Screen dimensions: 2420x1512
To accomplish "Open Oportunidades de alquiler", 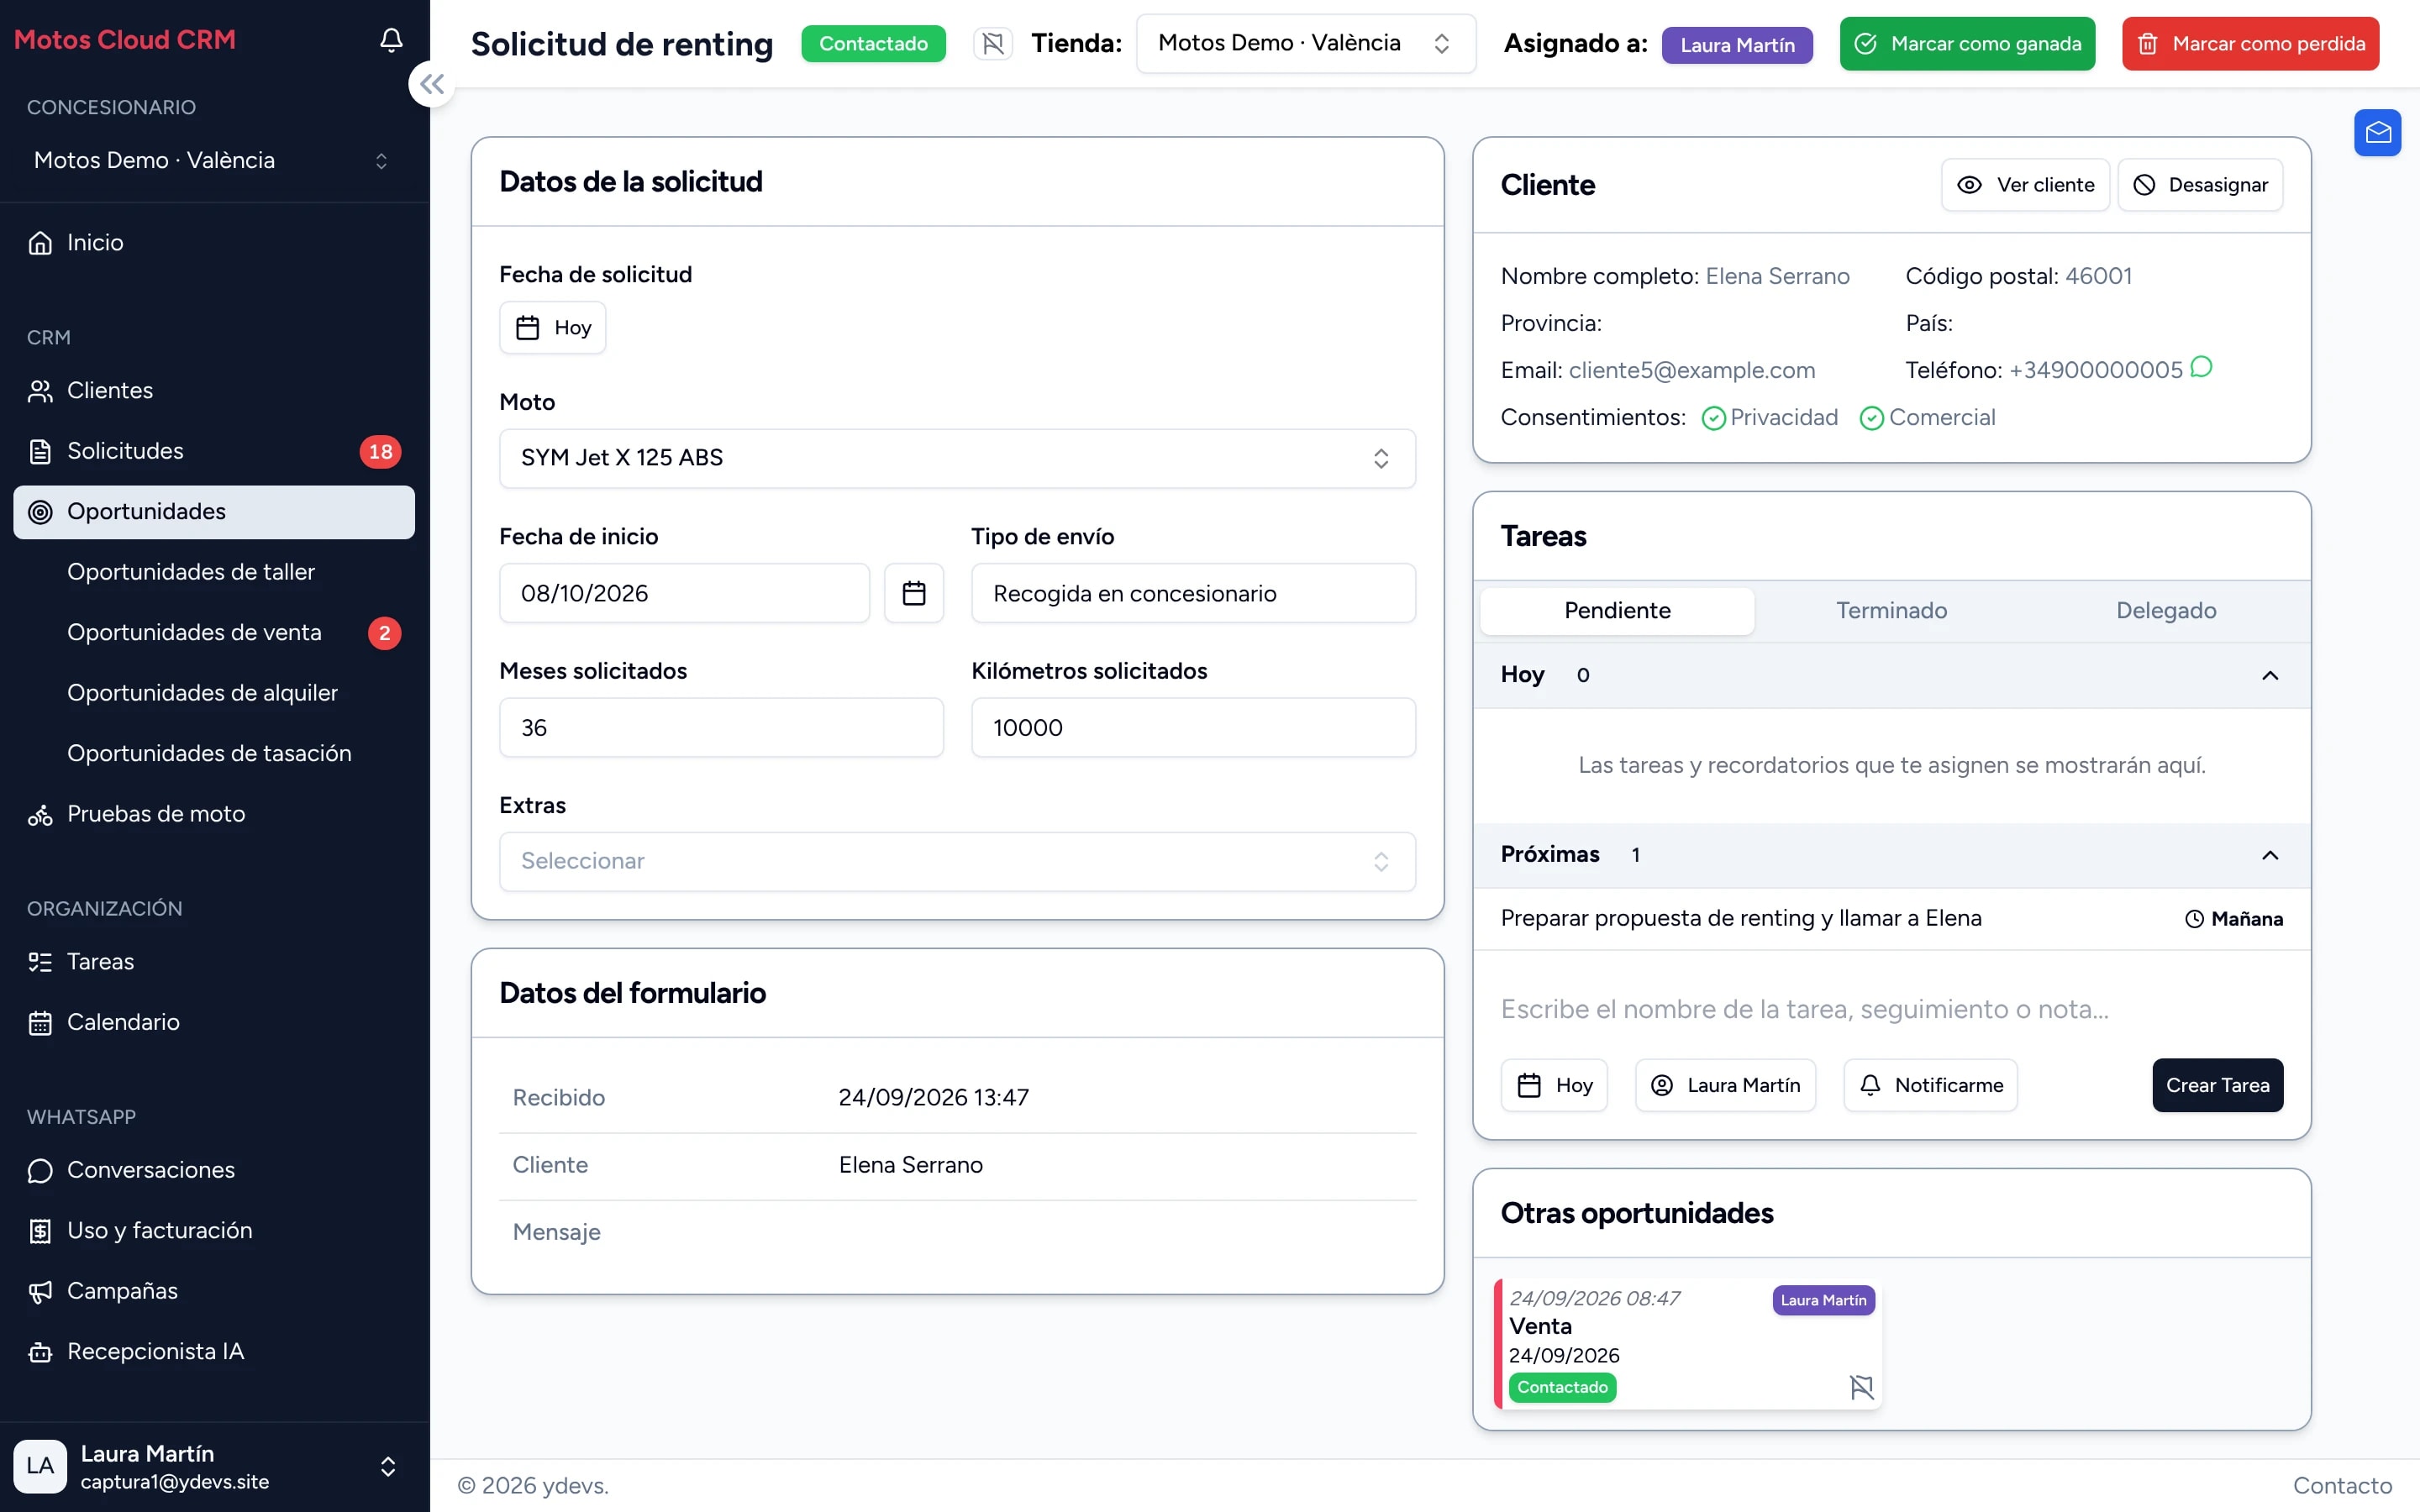I will point(214,693).
